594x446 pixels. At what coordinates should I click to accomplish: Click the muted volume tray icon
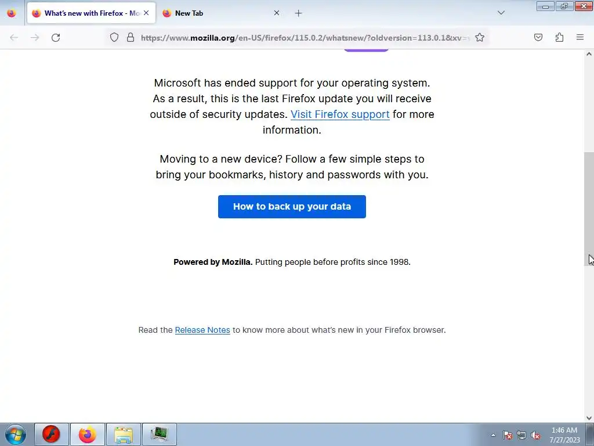tap(535, 435)
